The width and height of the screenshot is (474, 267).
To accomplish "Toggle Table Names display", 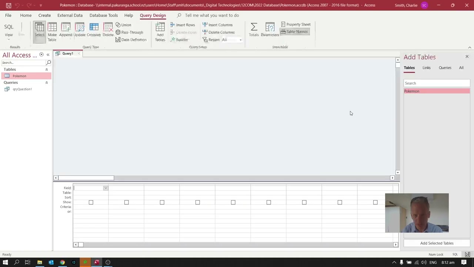I will [294, 32].
